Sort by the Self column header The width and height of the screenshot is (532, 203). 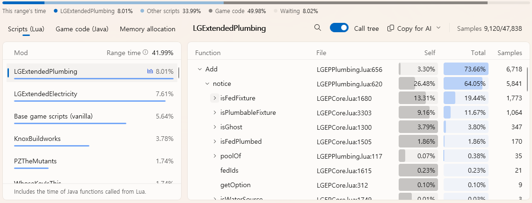430,53
